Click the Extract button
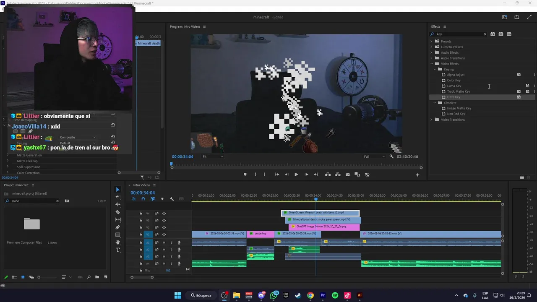Viewport: 537px width, 302px height. pos(338,174)
